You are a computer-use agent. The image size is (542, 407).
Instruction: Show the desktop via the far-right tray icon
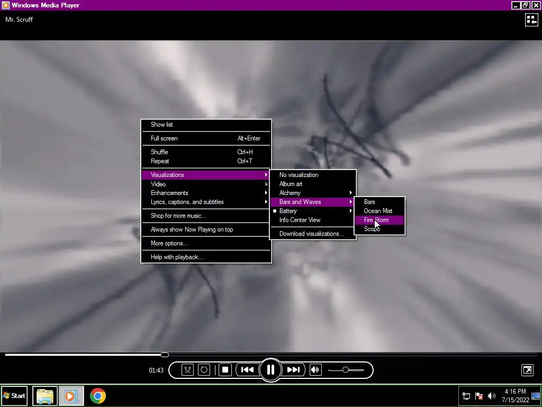tap(536, 396)
